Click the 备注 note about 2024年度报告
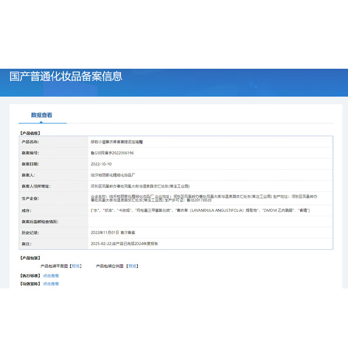The image size is (348, 348). (124, 244)
